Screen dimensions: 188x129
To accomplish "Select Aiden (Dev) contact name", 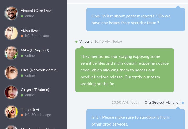I will pyautogui.click(x=30, y=30).
